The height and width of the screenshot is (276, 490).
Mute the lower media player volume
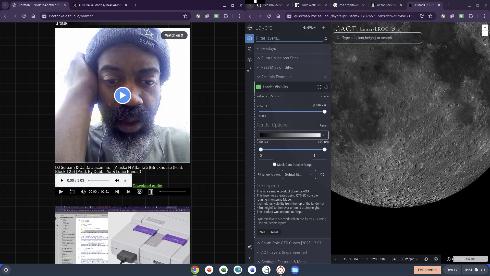click(83, 192)
